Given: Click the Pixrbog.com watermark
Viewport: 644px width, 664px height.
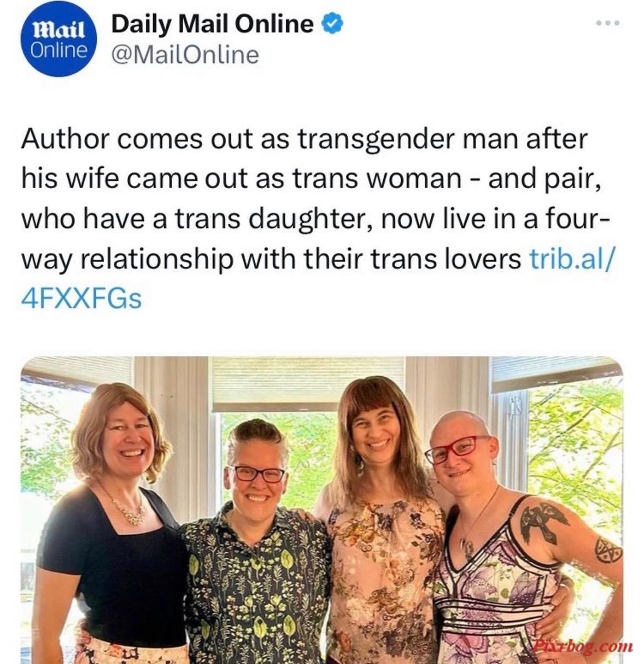Looking at the screenshot, I should [583, 646].
